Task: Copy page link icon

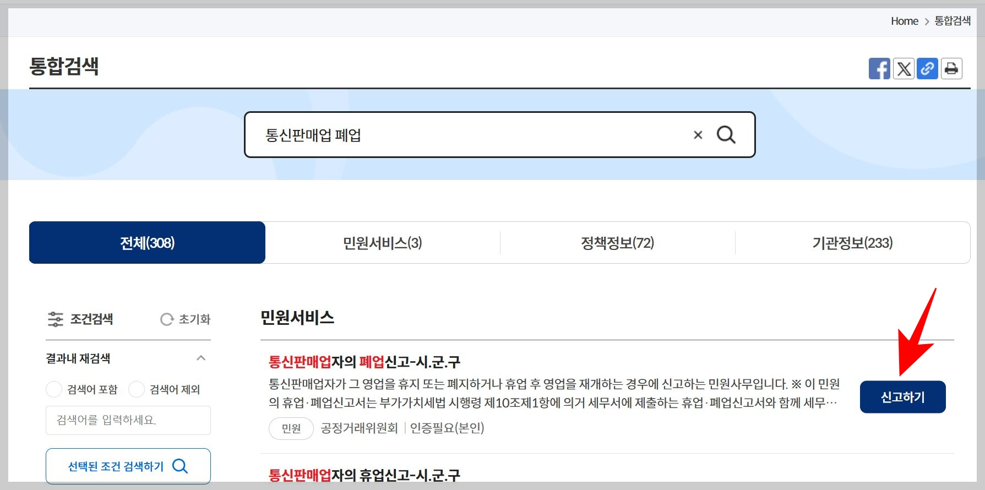Action: click(x=927, y=69)
